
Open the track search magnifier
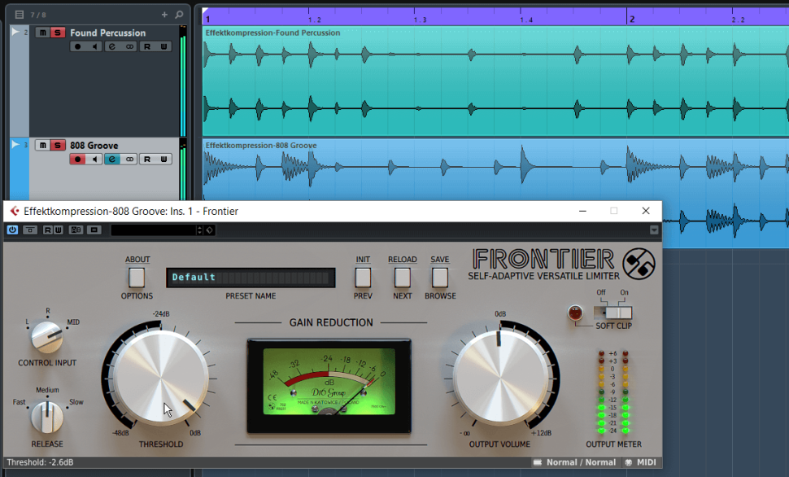click(x=179, y=15)
